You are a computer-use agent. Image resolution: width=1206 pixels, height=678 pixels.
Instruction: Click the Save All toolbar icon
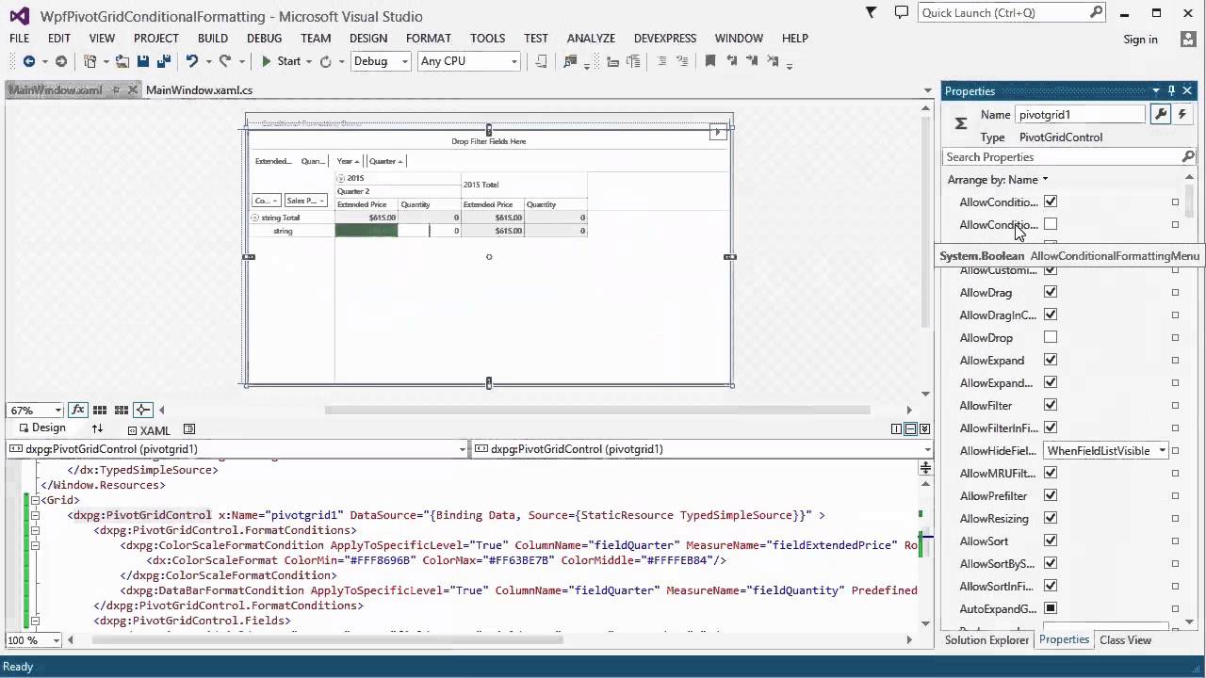(x=163, y=61)
